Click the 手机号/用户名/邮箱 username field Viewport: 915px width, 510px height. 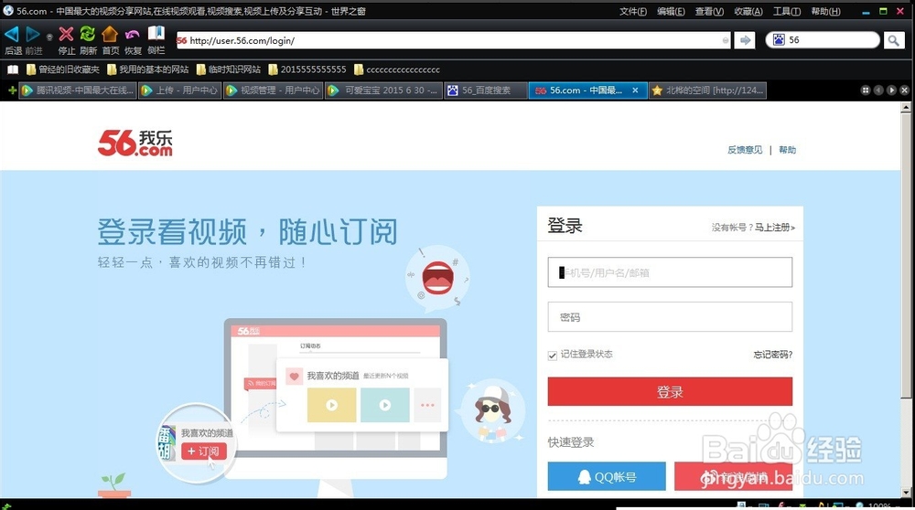click(x=670, y=272)
